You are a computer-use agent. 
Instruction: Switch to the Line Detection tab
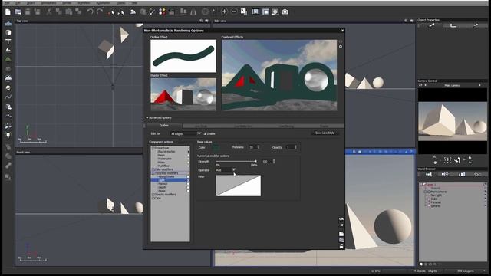243,126
